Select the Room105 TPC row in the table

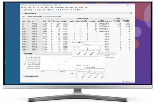(76, 23)
